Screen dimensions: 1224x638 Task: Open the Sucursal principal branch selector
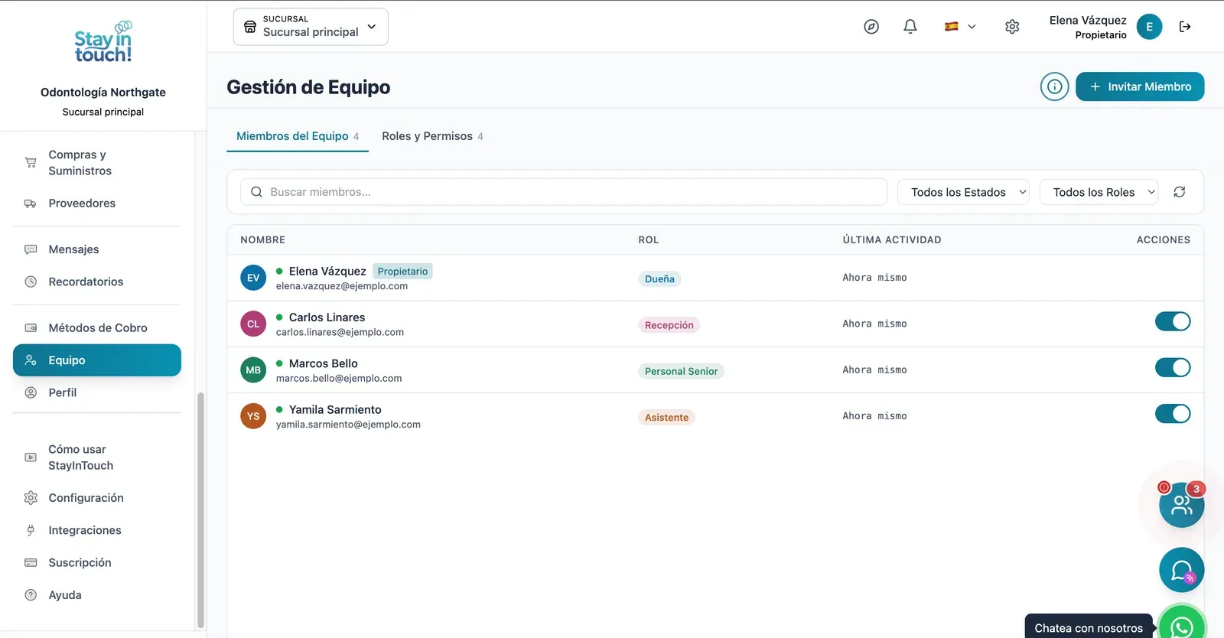pos(311,27)
